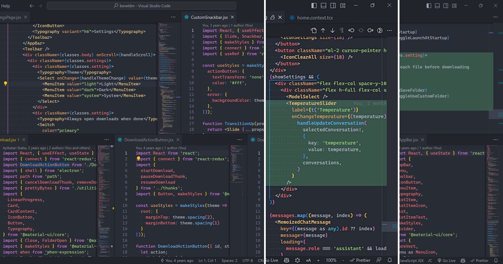Open the editor More Actions ellipsis menu
Screen dimensions: 503x264
coord(173,16)
